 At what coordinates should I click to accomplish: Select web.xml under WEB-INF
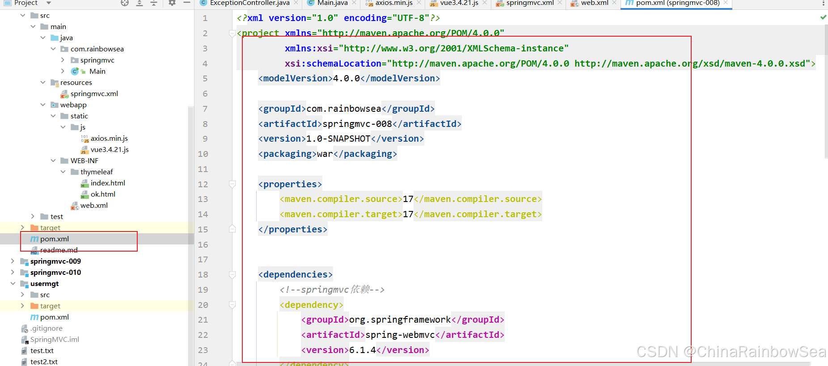[94, 205]
